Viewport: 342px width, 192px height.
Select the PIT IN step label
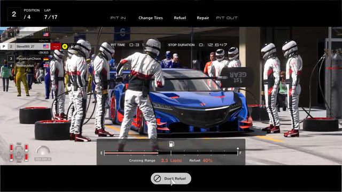[118, 18]
